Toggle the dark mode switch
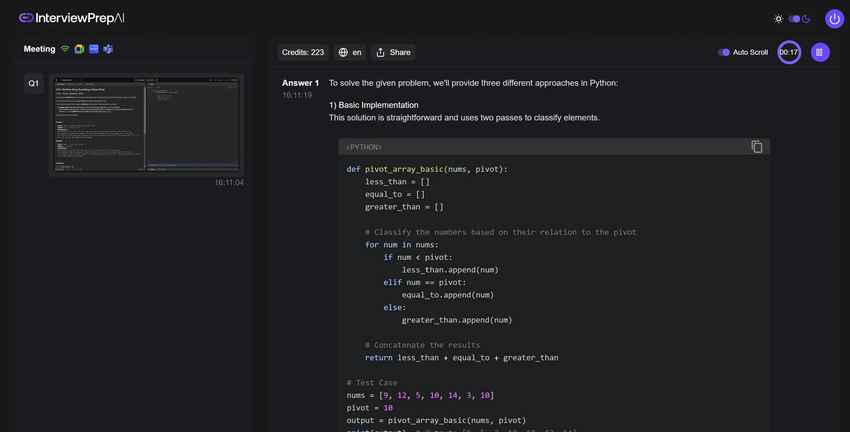 click(x=795, y=19)
